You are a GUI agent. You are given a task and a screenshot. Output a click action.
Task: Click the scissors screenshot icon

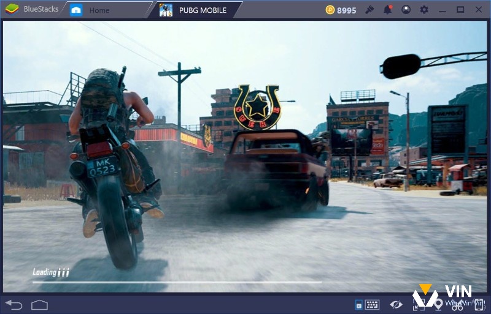(457, 306)
